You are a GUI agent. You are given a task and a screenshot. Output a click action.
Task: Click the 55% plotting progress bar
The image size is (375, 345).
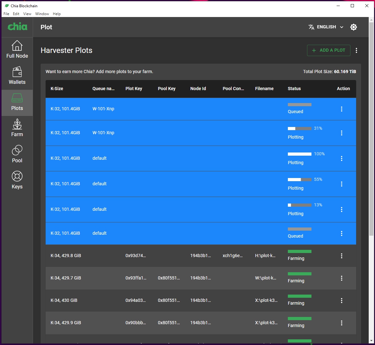299,180
